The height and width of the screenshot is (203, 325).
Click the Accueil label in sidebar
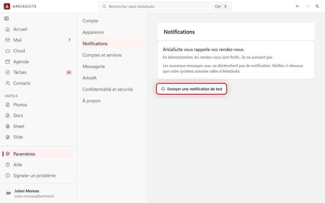click(x=20, y=29)
